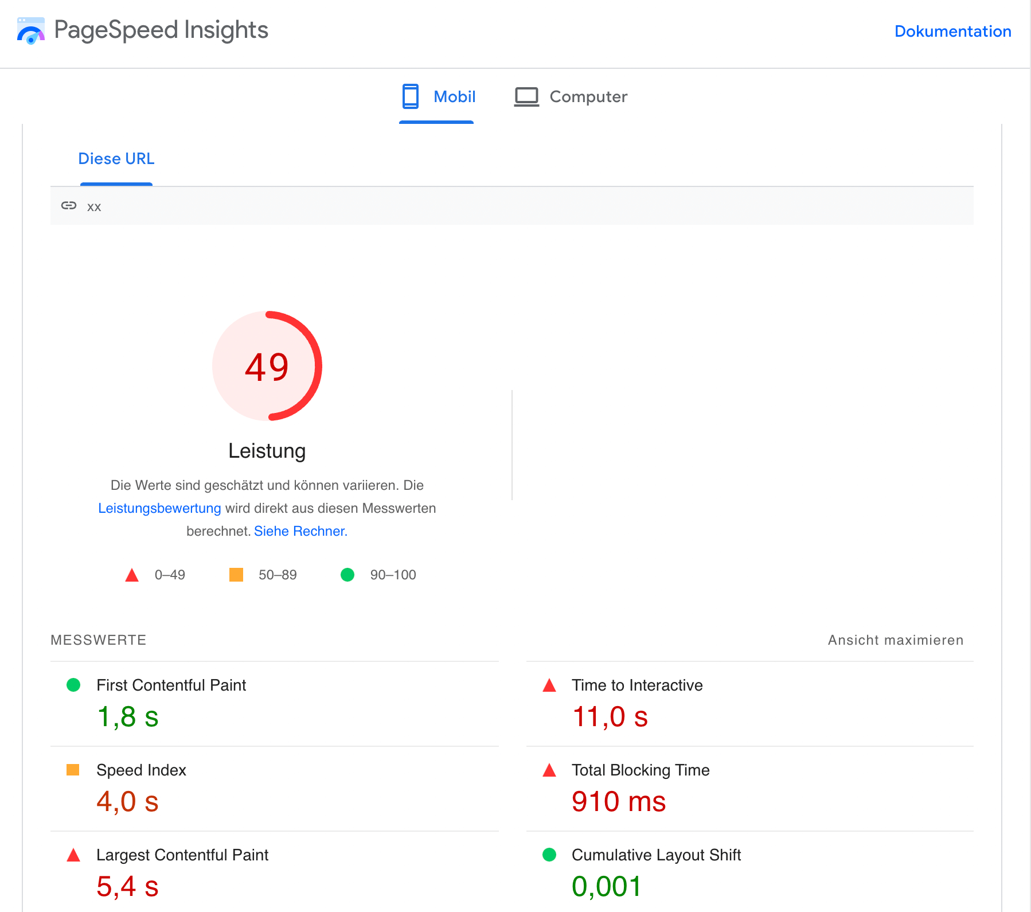Click the performance score gauge showing 49
The height and width of the screenshot is (912, 1031).
[x=267, y=366]
